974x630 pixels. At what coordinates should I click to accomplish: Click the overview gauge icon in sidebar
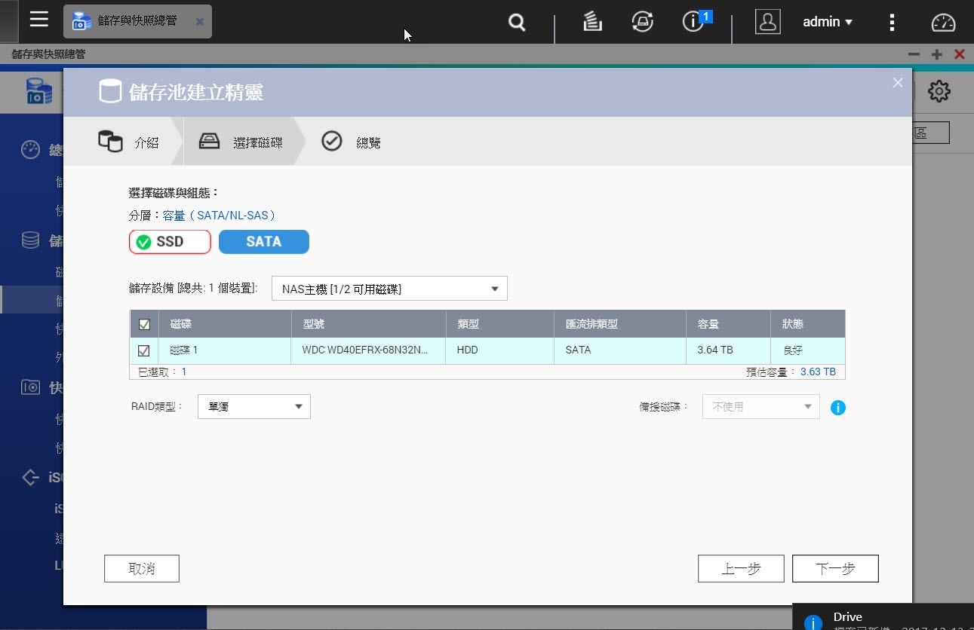30,150
